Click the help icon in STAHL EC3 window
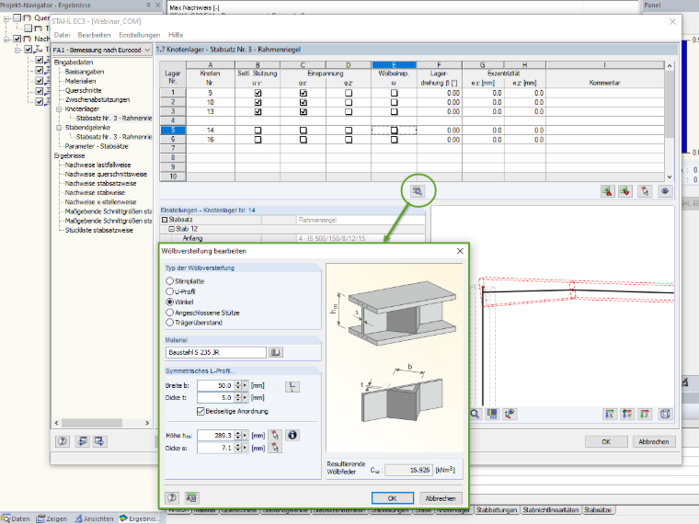Screen dimensions: 699x524 pos(63,441)
